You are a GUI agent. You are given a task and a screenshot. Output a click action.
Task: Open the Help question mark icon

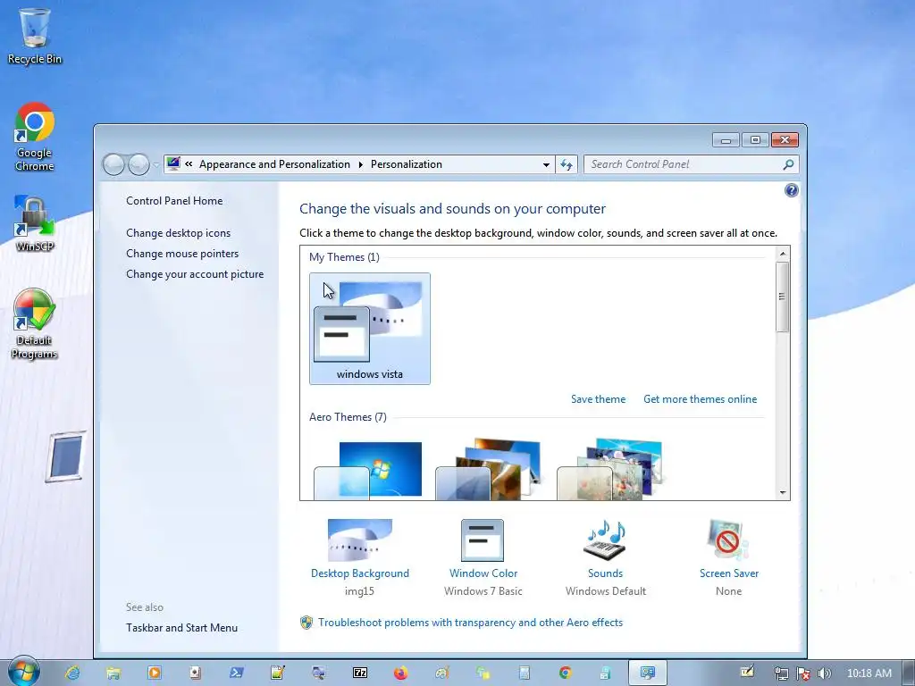click(792, 190)
